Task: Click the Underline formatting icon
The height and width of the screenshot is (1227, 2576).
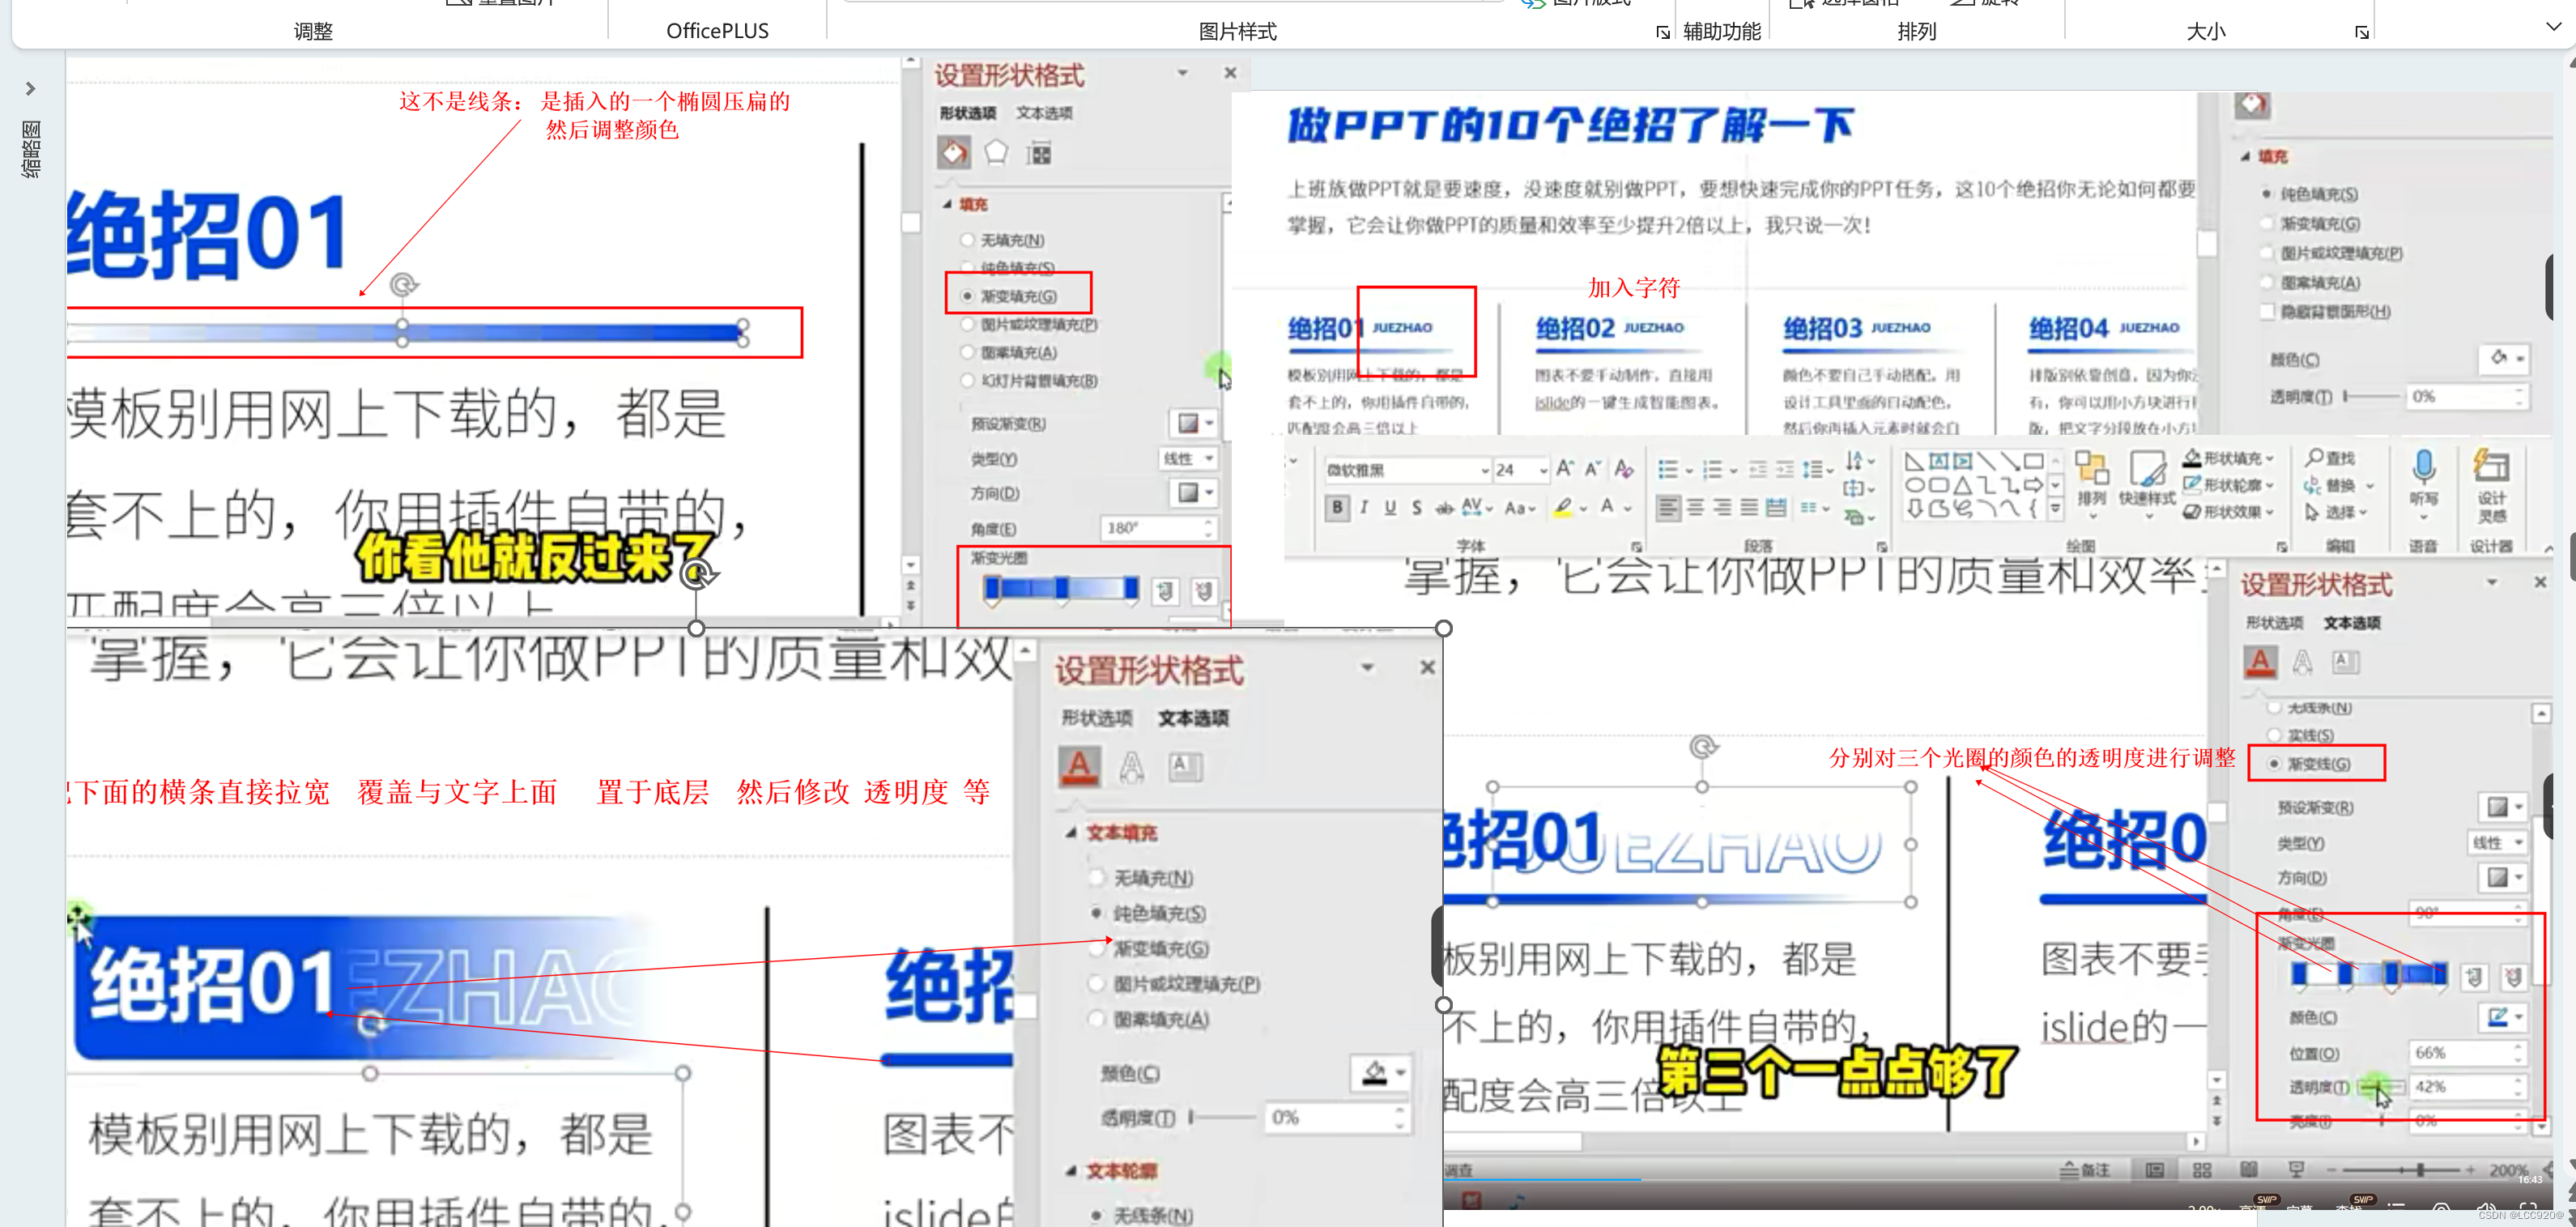Action: [x=1390, y=508]
